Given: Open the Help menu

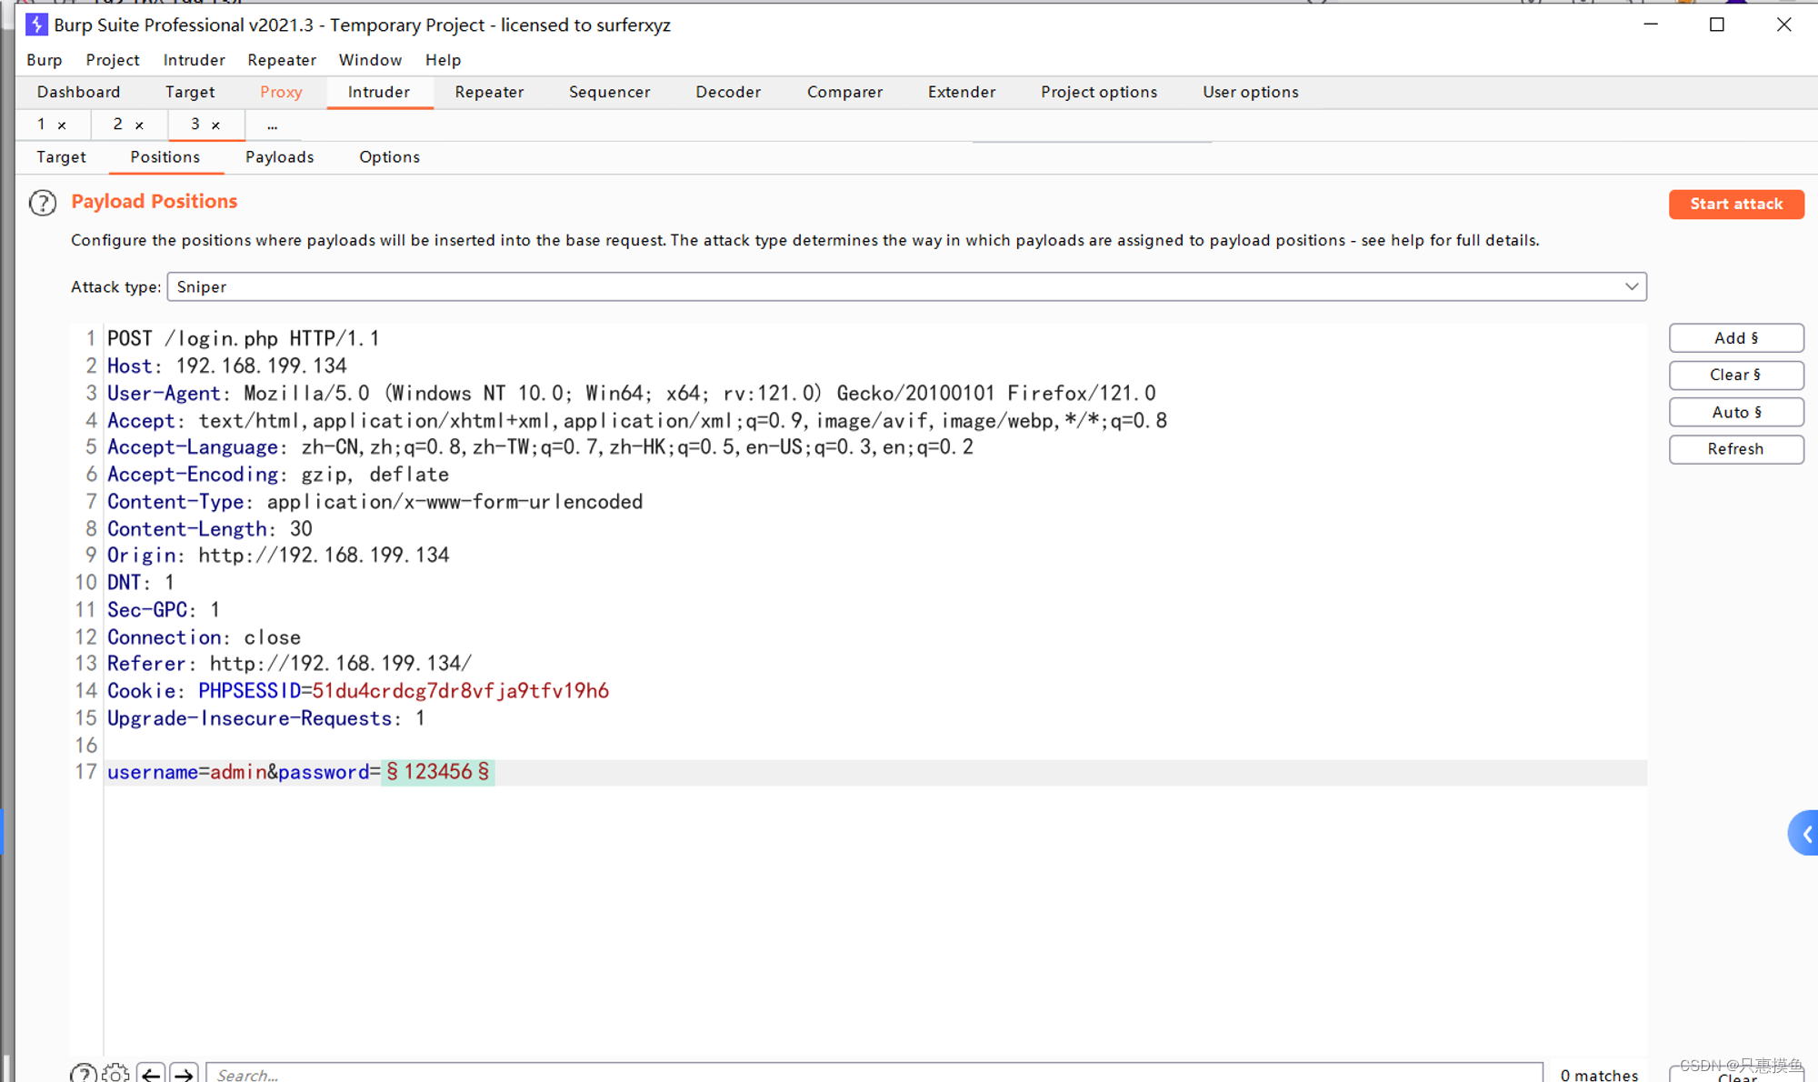Looking at the screenshot, I should (443, 60).
